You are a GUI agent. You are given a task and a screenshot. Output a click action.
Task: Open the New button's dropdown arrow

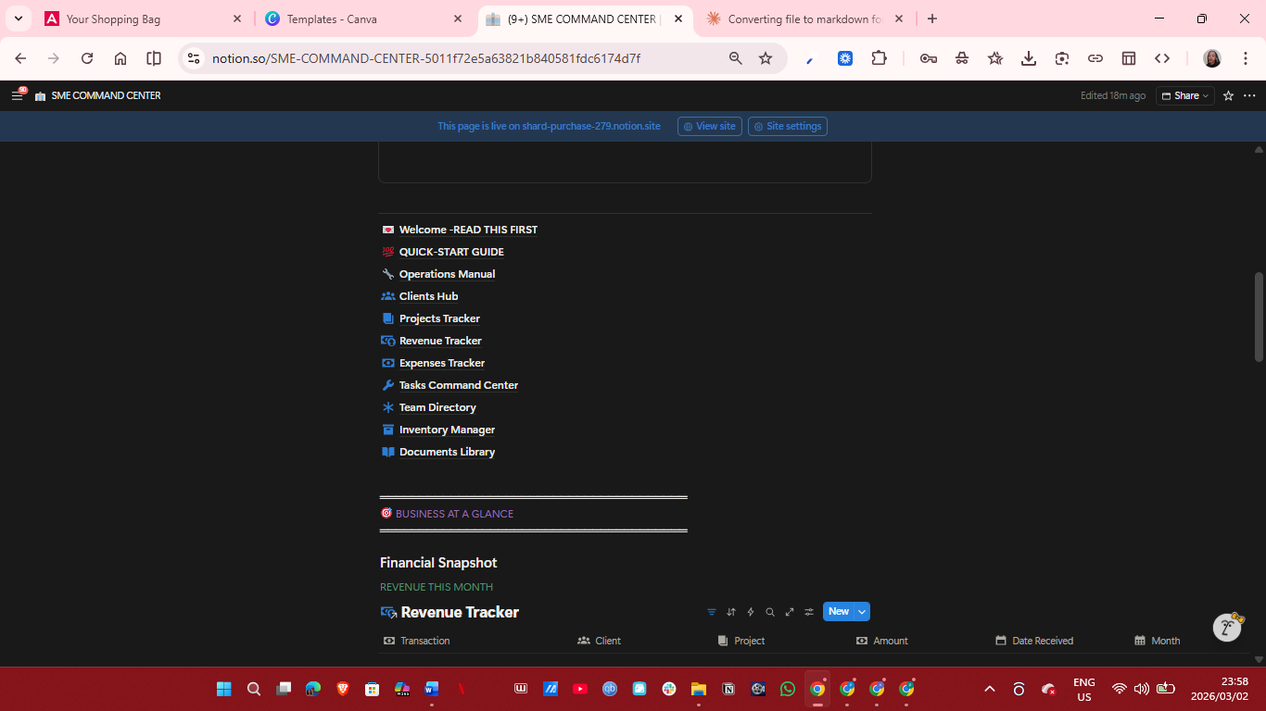[859, 611]
